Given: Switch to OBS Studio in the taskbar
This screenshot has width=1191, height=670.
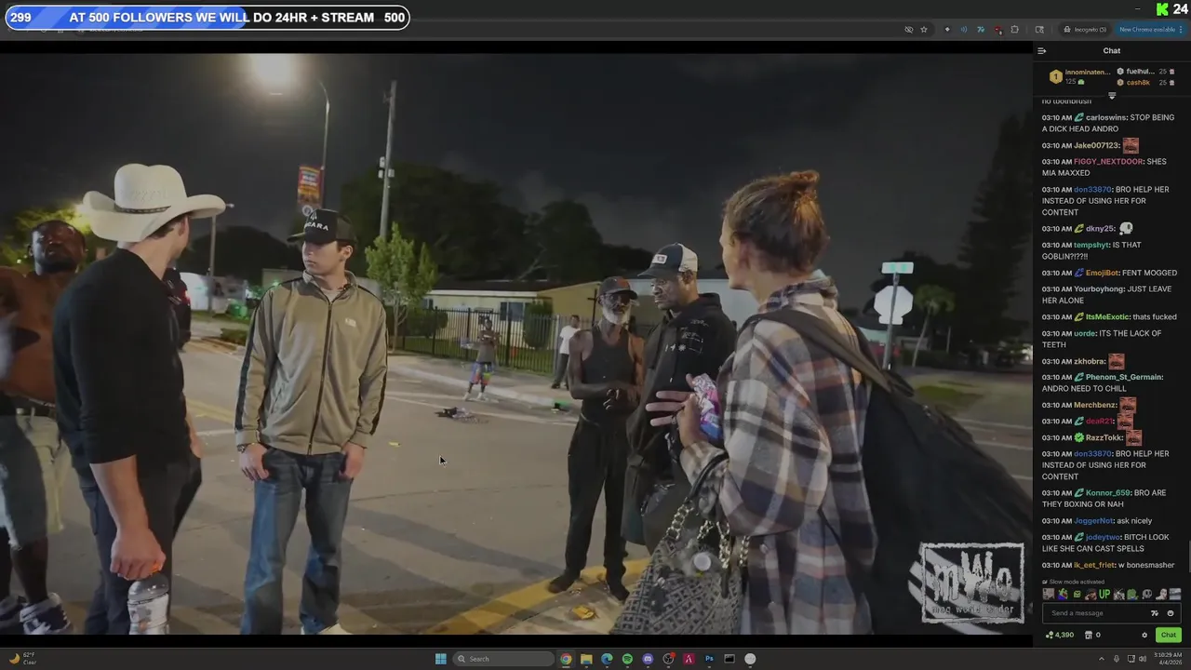Looking at the screenshot, I should coord(668,659).
